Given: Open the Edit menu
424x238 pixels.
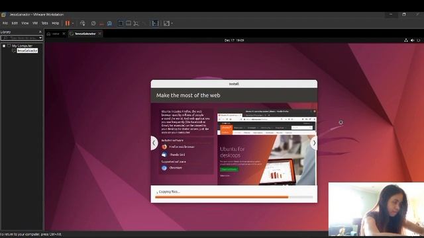Looking at the screenshot, I should coord(15,23).
